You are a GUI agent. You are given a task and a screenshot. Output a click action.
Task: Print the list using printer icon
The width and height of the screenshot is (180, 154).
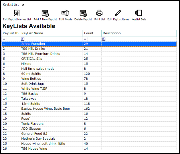click(x=99, y=13)
